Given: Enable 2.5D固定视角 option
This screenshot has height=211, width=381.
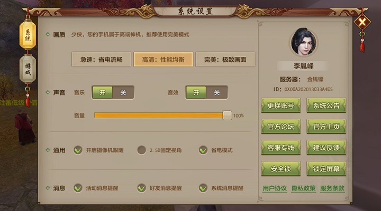Looking at the screenshot, I should tap(141, 150).
